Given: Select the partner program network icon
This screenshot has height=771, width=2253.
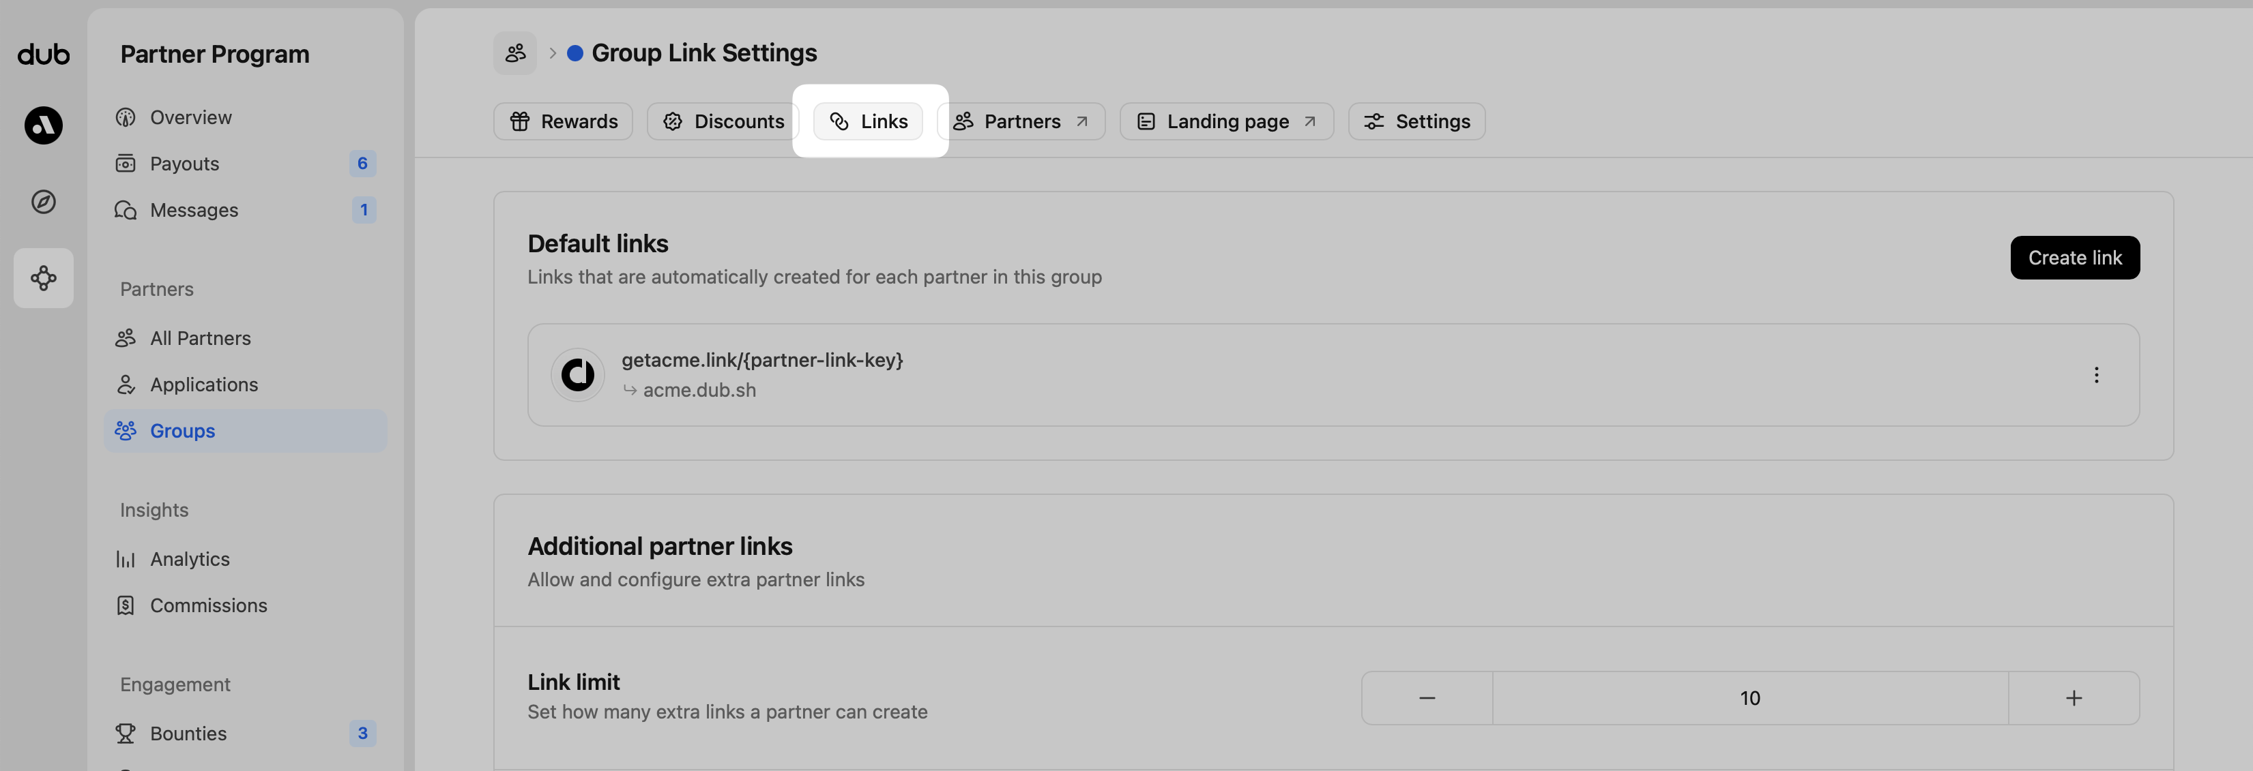Looking at the screenshot, I should pos(43,278).
